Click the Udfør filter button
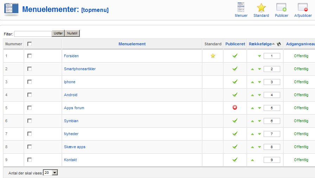This screenshot has width=315, height=178. point(58,33)
